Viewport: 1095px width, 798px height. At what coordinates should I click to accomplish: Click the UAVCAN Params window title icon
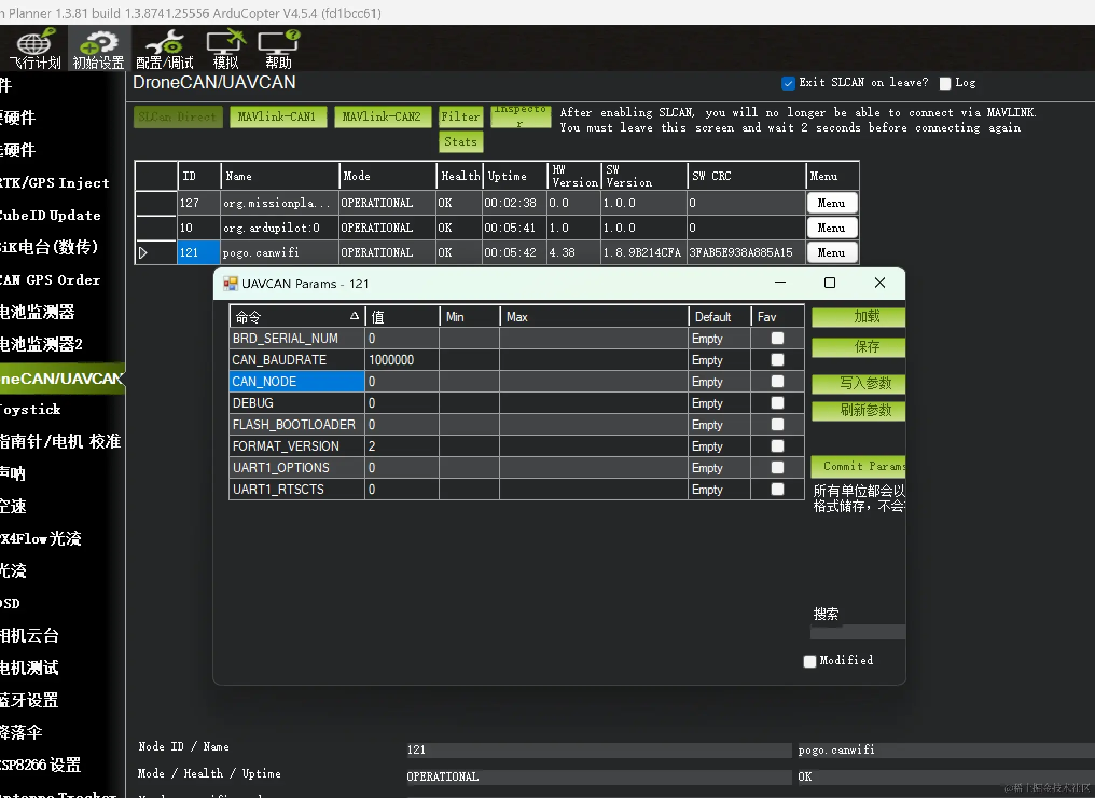pyautogui.click(x=231, y=284)
